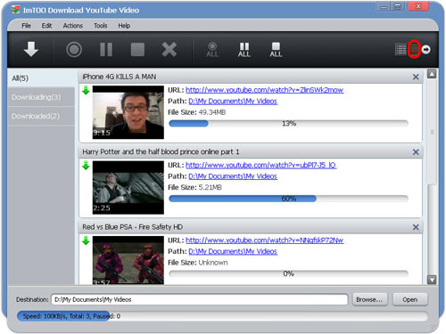Select the Downloaded(2) category tab
The image size is (446, 334).
tap(41, 116)
